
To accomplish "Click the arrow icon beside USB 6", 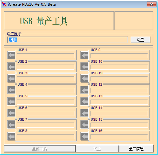I will coord(11,113).
